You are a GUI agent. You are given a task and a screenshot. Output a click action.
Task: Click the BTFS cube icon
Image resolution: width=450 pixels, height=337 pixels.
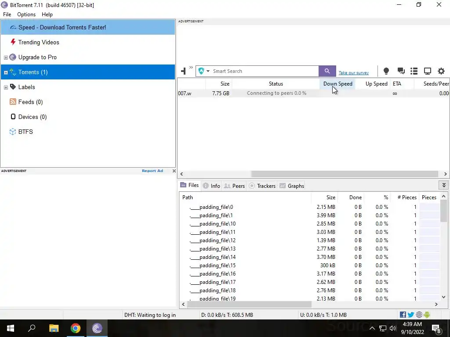tap(13, 132)
